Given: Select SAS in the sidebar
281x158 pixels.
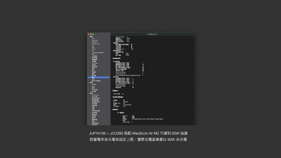Looking at the screenshot, I should click(x=93, y=48).
